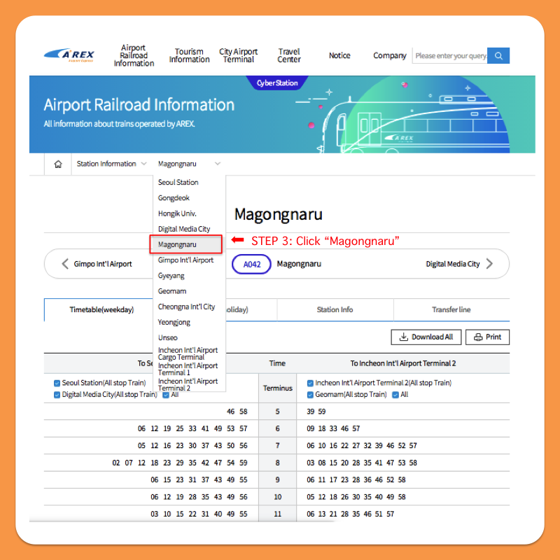Click the printer icon on the Print button
Viewport: 560px width, 560px height.
[x=477, y=337]
